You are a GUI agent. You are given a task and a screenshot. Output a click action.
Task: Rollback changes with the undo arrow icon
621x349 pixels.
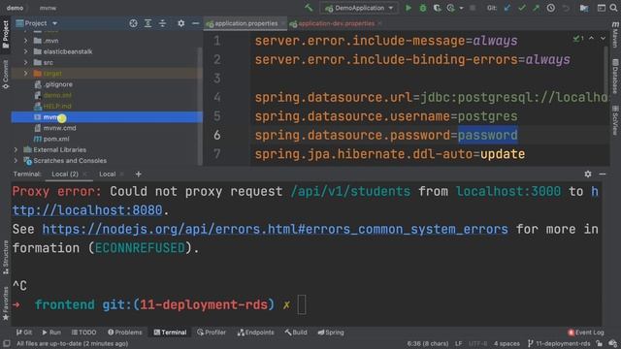(x=566, y=8)
